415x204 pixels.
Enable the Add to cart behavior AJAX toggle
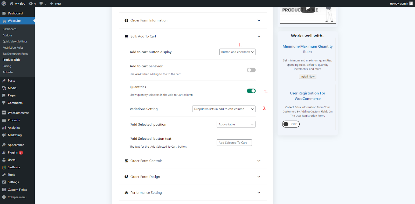pyautogui.click(x=251, y=70)
